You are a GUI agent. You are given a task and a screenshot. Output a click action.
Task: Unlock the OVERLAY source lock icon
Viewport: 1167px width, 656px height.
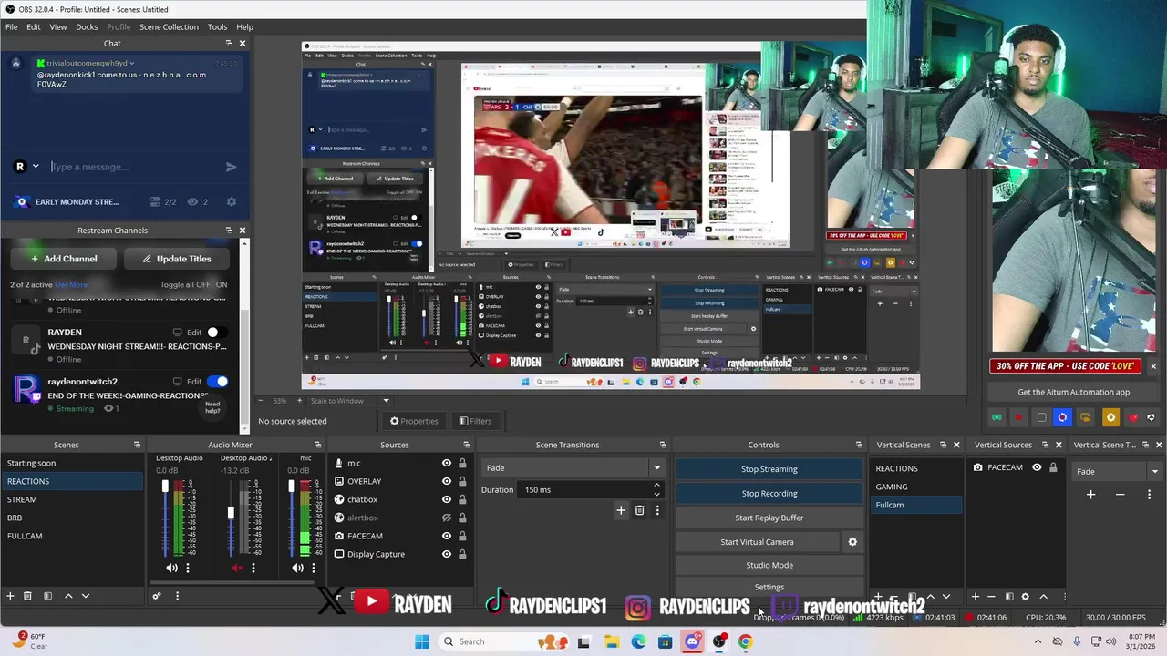(462, 481)
